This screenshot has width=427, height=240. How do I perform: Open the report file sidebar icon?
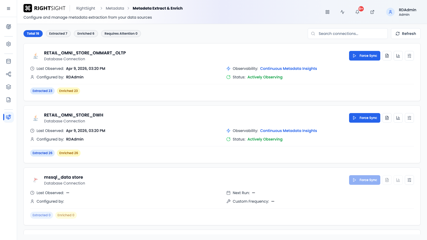9,100
